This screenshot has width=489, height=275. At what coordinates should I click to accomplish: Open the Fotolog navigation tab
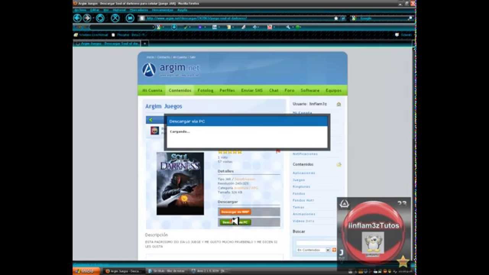(206, 91)
